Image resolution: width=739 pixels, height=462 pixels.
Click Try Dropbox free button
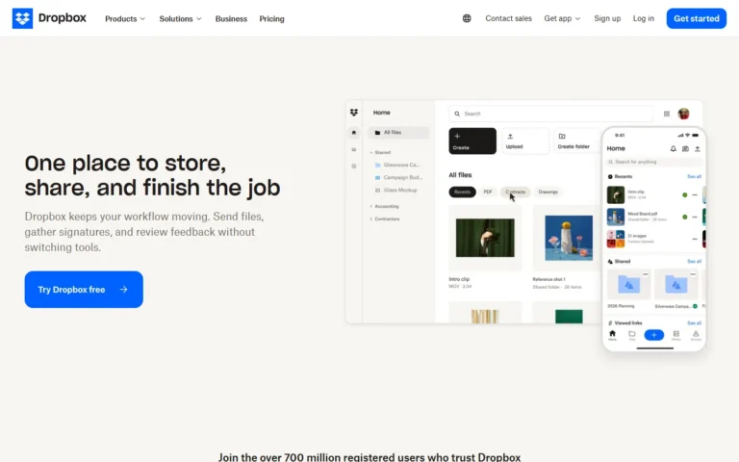click(84, 290)
